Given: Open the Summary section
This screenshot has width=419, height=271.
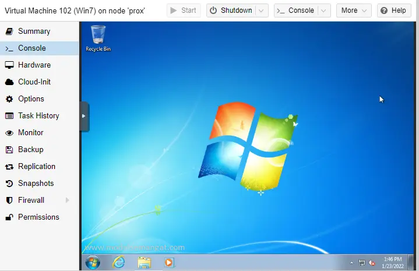Looking at the screenshot, I should coord(39,31).
